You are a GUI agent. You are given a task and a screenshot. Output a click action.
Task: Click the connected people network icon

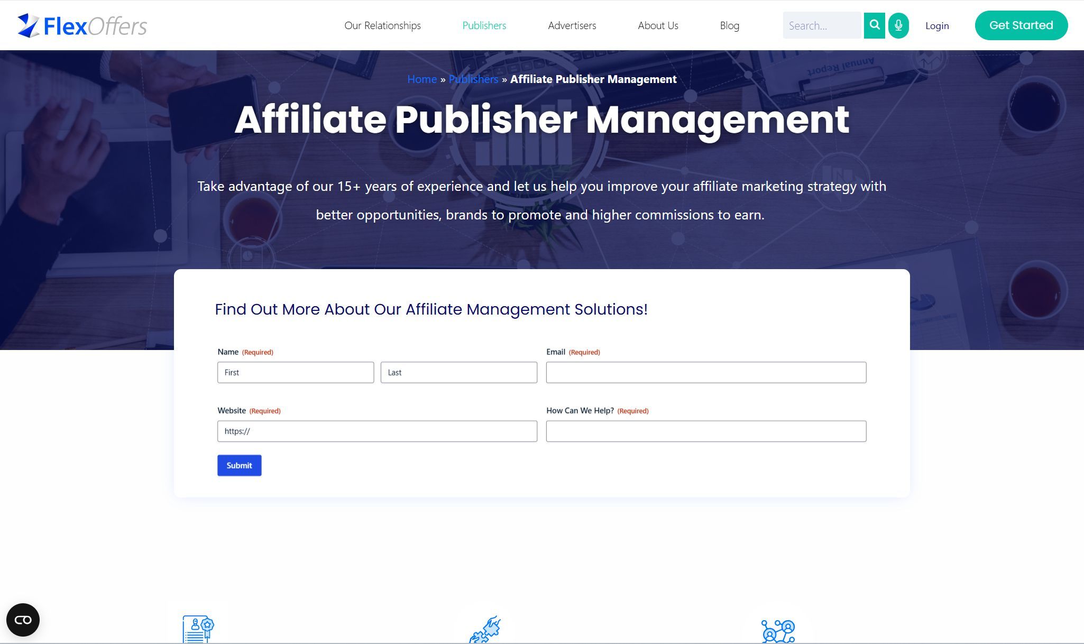coord(778,631)
